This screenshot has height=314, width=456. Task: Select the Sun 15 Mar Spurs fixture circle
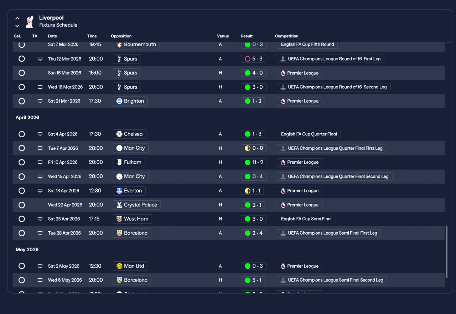[x=22, y=73]
